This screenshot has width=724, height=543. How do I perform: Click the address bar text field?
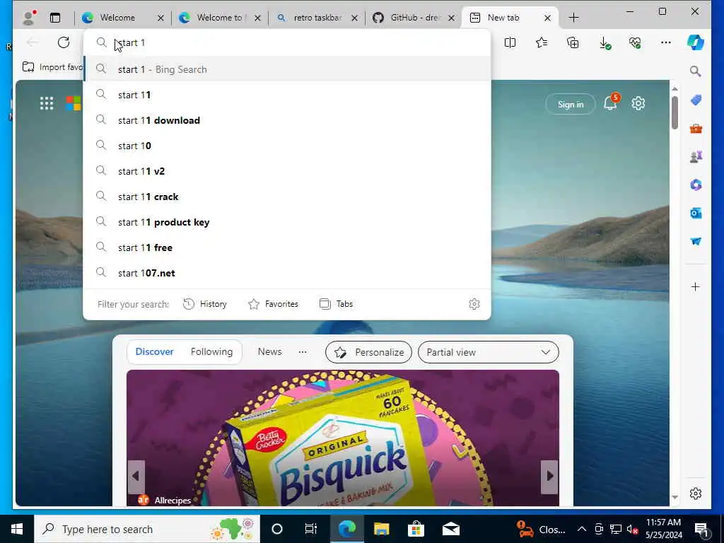287,42
